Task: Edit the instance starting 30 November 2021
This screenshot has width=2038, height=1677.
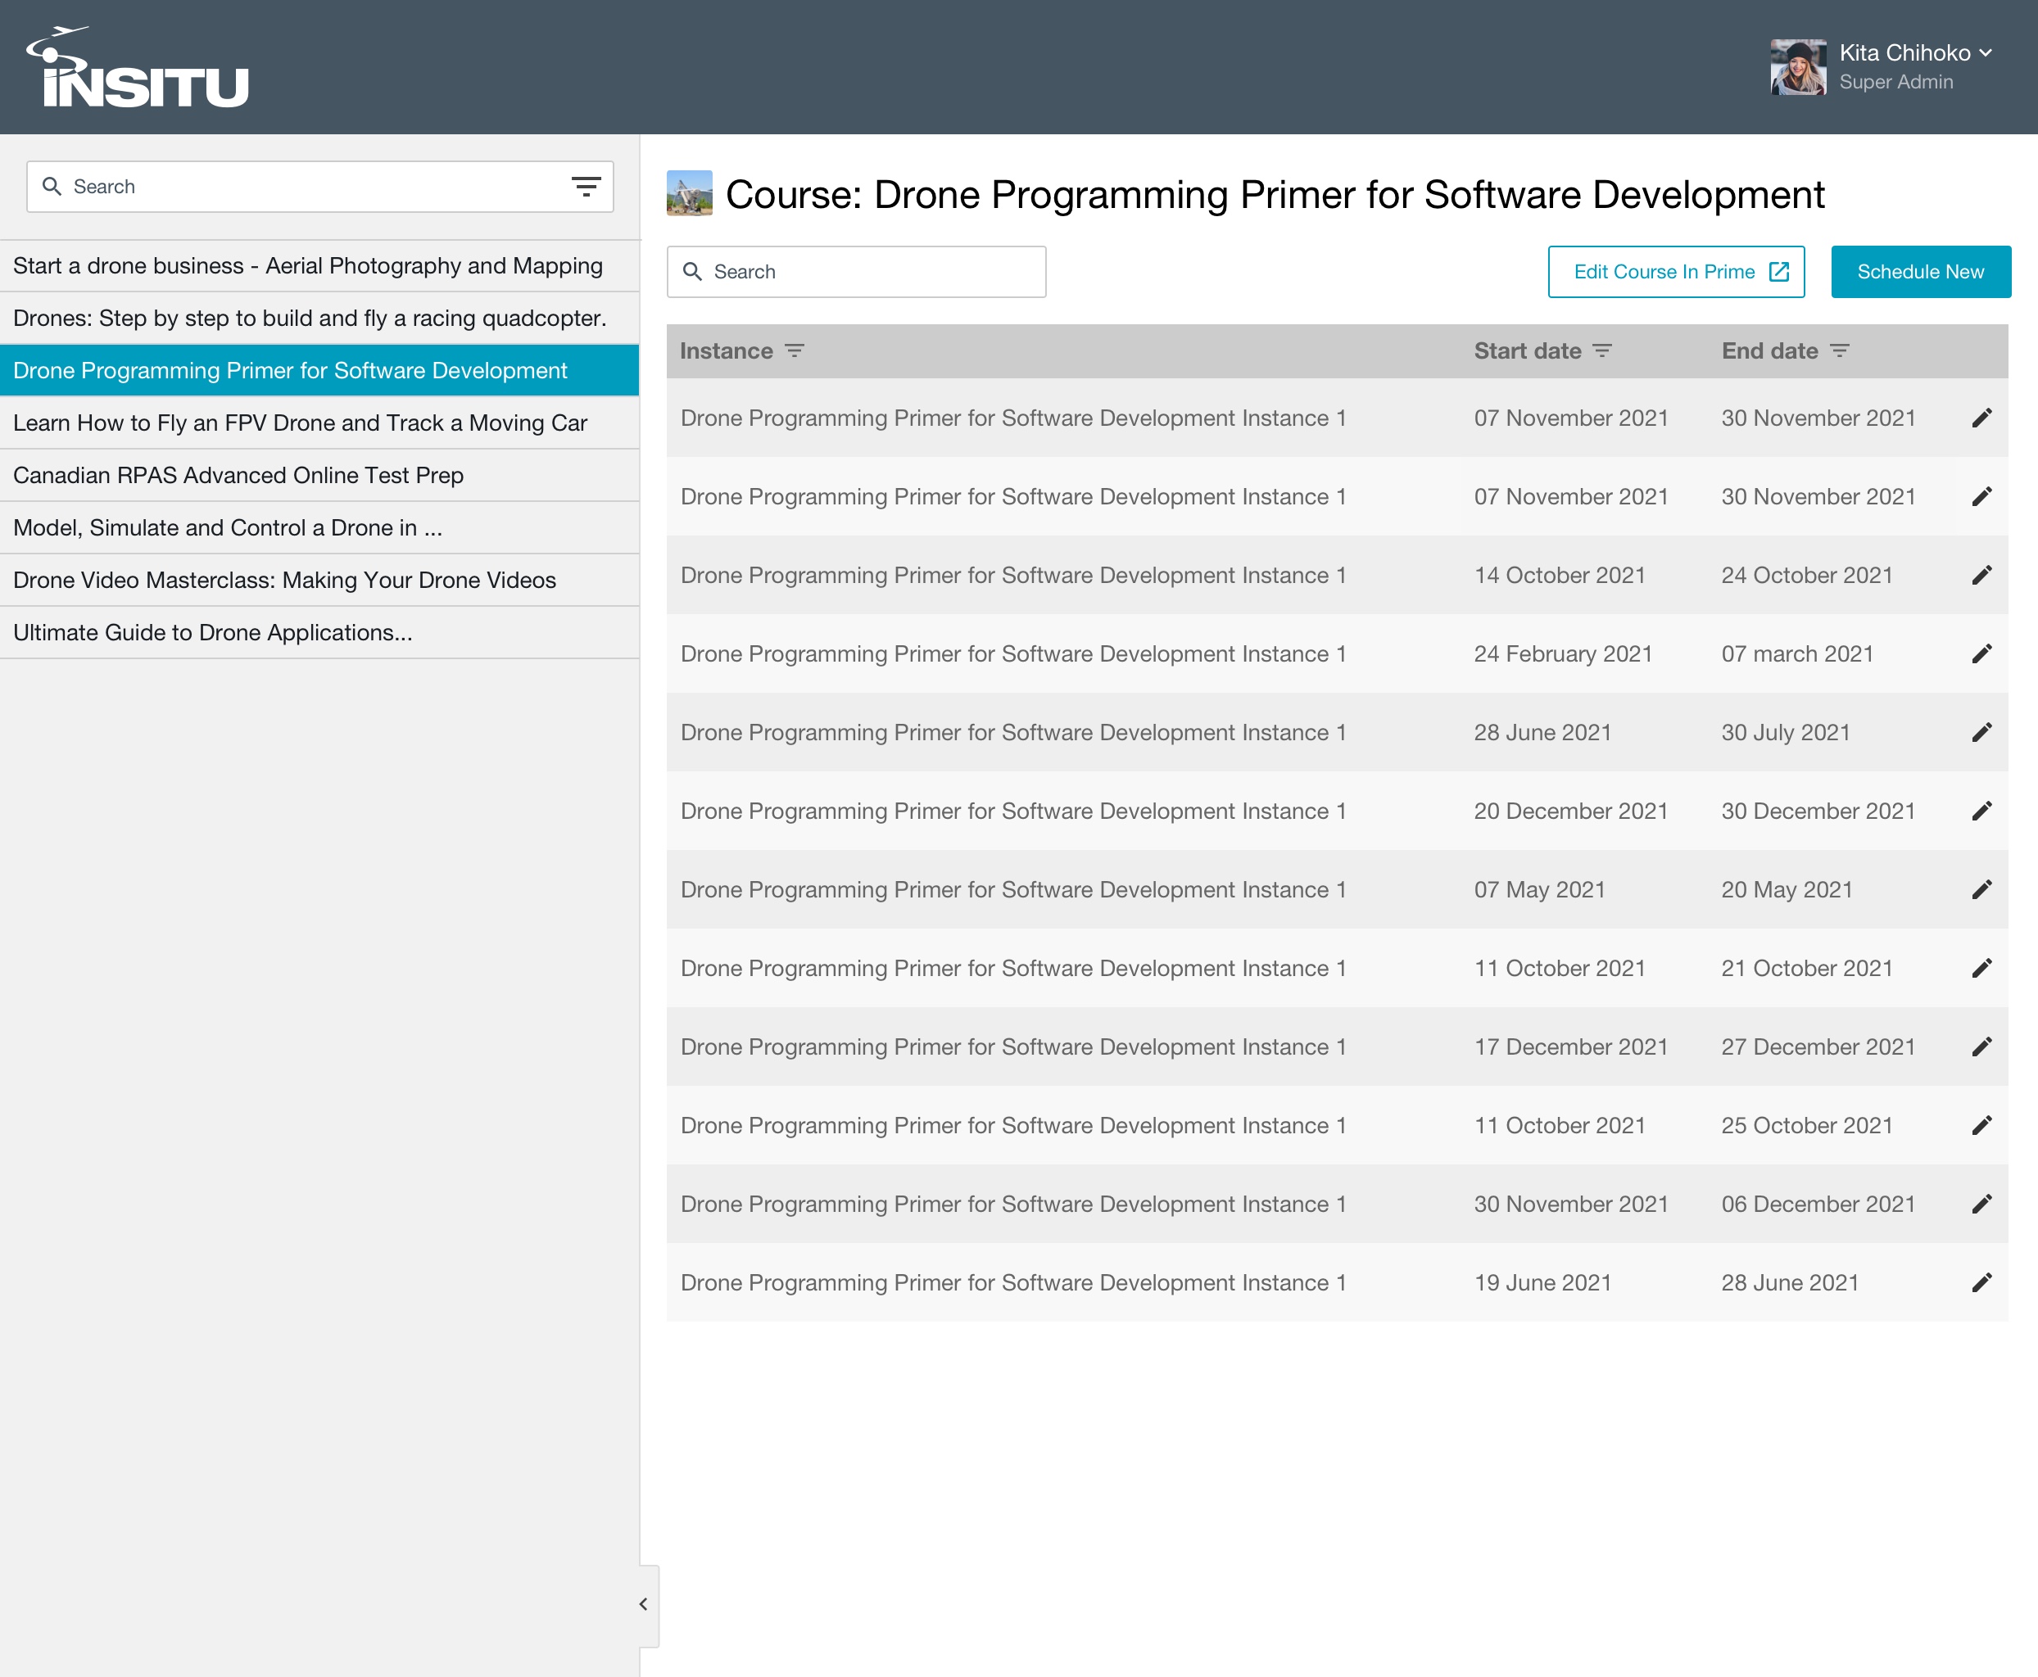Action: [x=1982, y=1204]
